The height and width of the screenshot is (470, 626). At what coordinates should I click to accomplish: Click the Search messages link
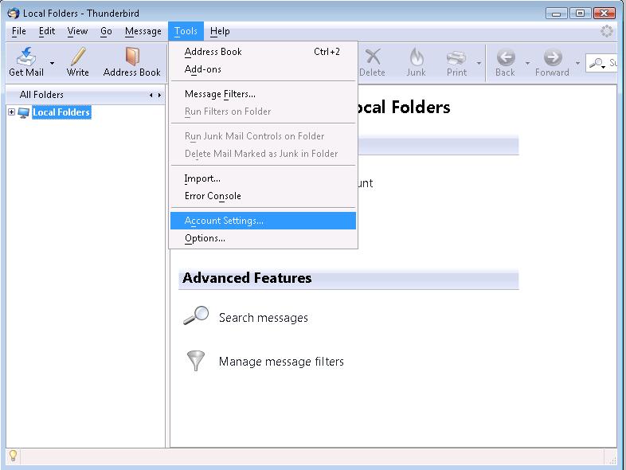coord(264,318)
